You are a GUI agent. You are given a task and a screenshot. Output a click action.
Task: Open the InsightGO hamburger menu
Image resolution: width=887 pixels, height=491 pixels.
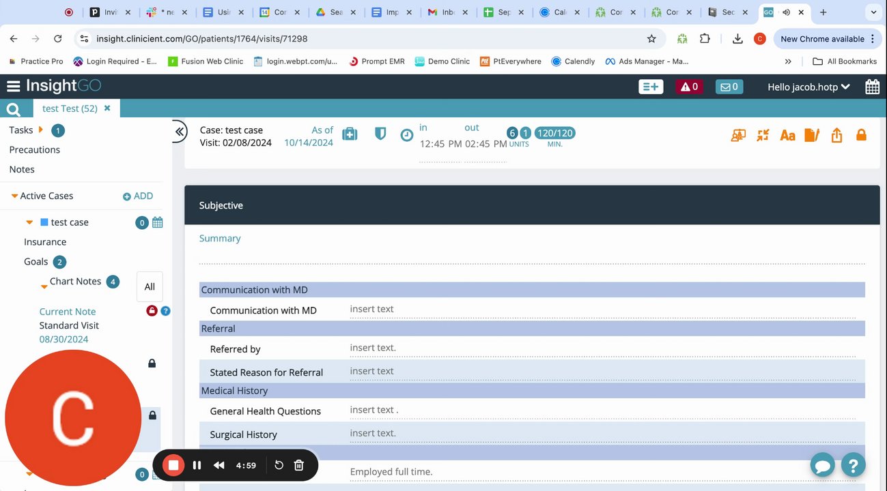tap(13, 87)
